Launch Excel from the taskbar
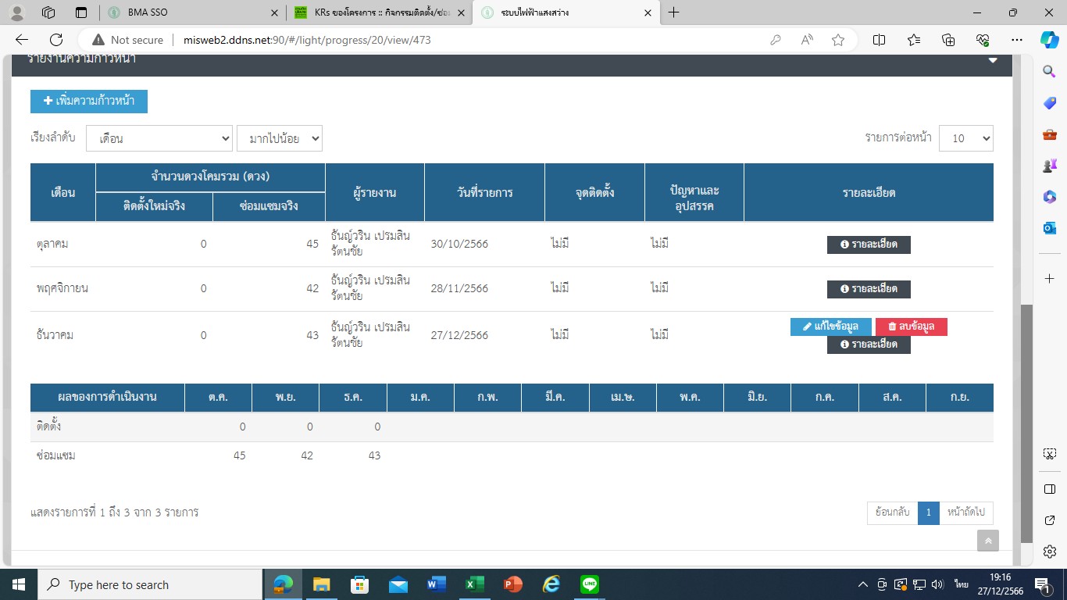Image resolution: width=1067 pixels, height=600 pixels. coord(475,584)
